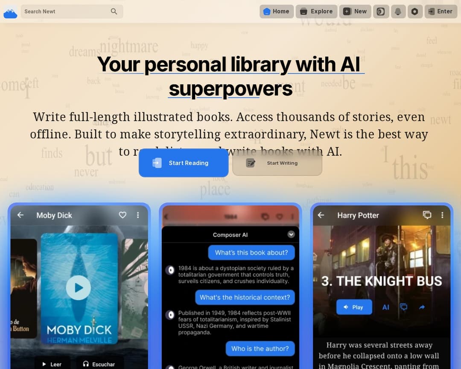Favorite Moby Dick with heart icon

[123, 215]
